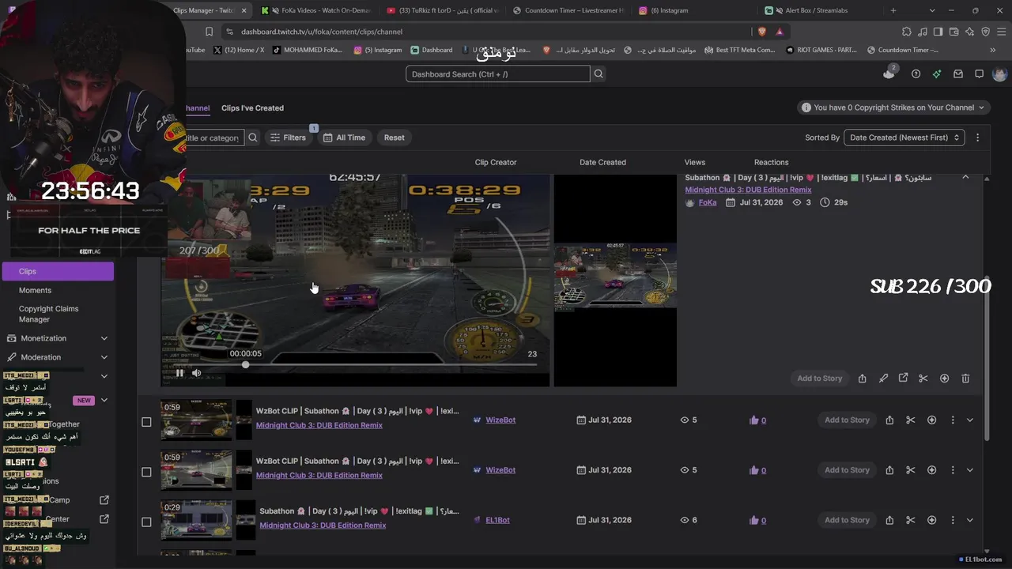Open the inbox icon in dashboard header
This screenshot has width=1012, height=569.
point(958,73)
